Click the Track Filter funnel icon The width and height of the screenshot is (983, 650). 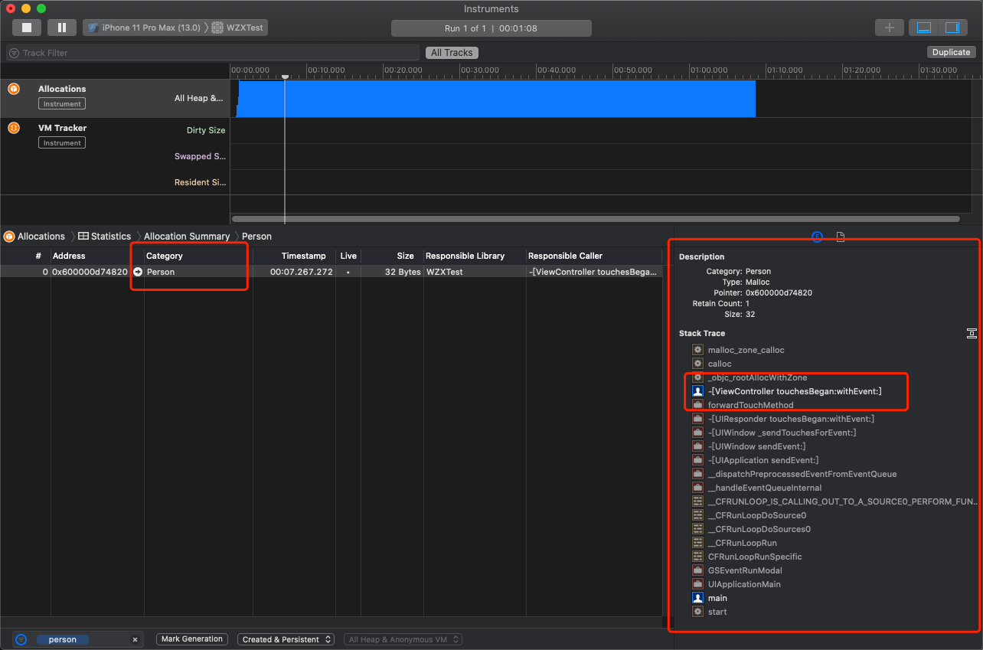point(15,53)
